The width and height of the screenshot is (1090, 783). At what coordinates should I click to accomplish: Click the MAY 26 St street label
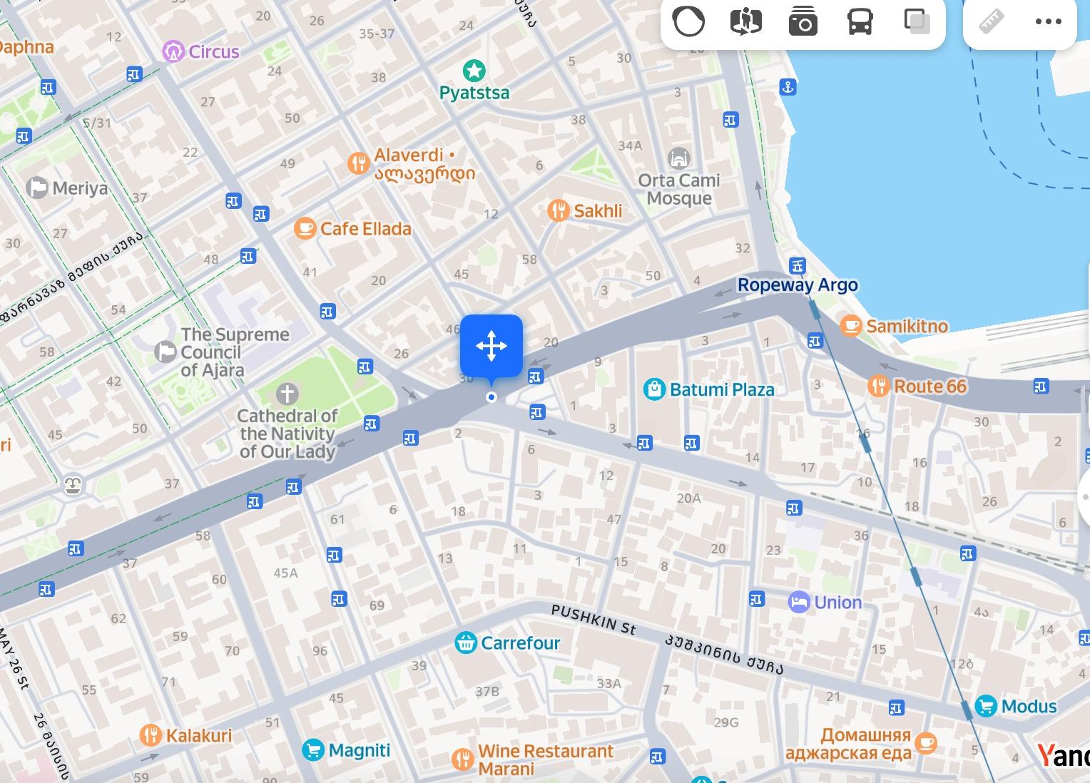click(x=14, y=660)
